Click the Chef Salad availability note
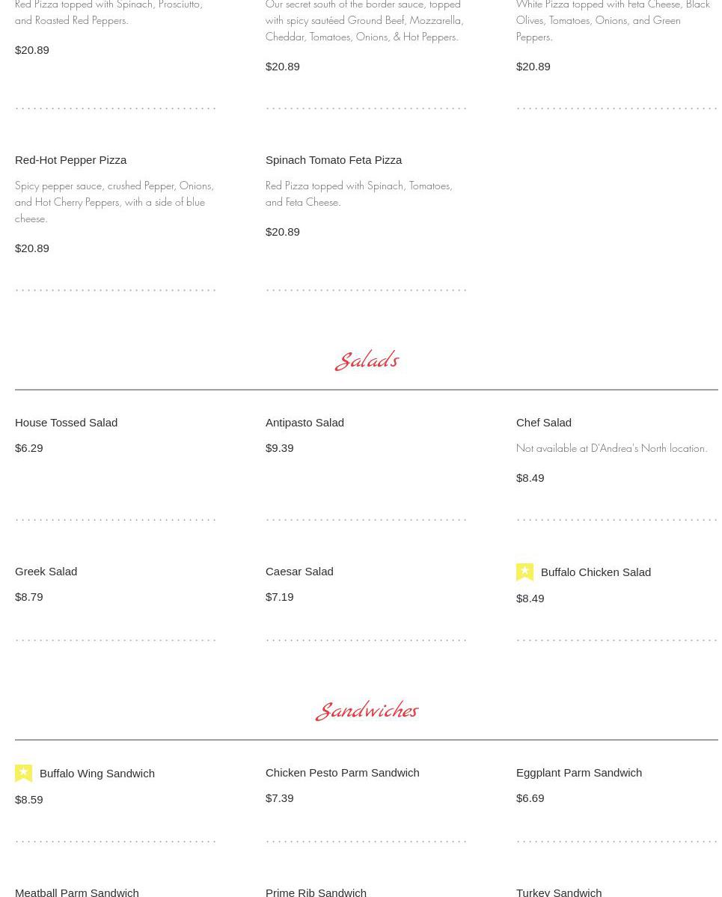Screen dimensions: 722x897 tap(611, 448)
